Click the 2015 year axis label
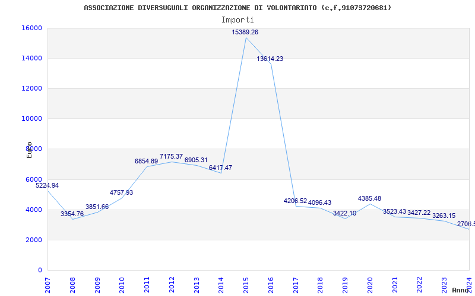475x296 pixels. click(246, 285)
